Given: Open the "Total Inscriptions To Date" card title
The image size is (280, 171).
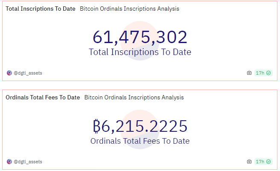Looking at the screenshot, I should pyautogui.click(x=41, y=9).
